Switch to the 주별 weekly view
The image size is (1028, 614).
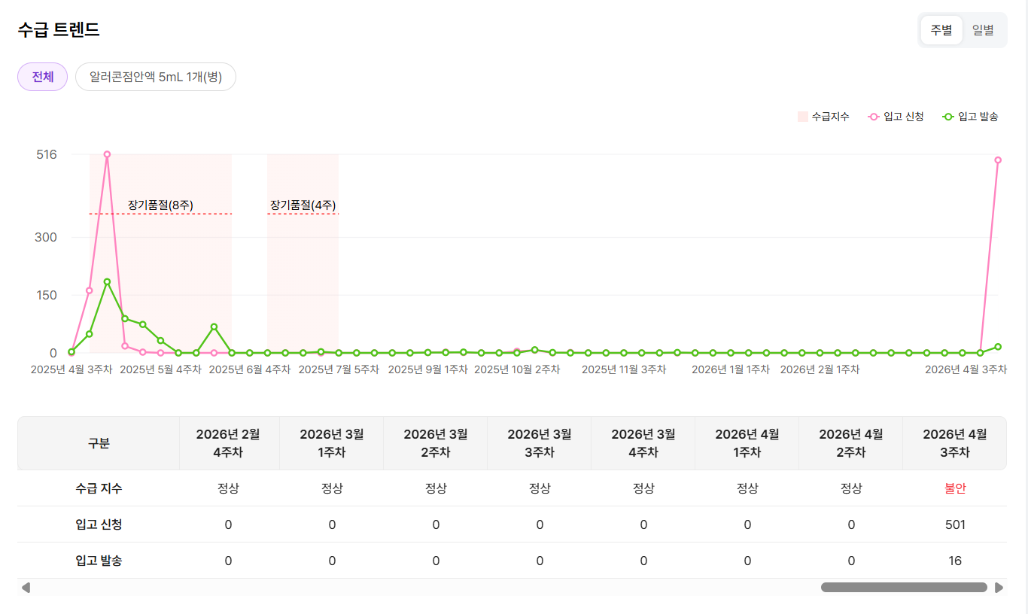(x=941, y=30)
